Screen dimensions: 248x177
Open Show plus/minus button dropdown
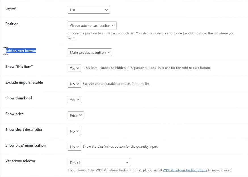(x=74, y=147)
